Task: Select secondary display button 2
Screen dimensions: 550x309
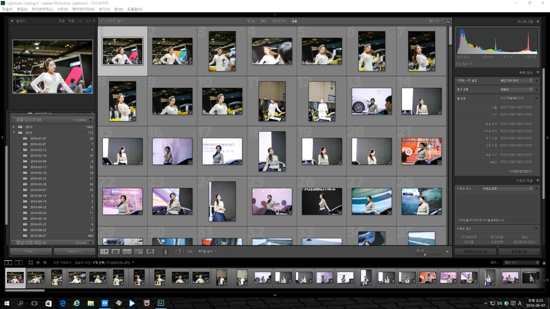Action: 19,263
